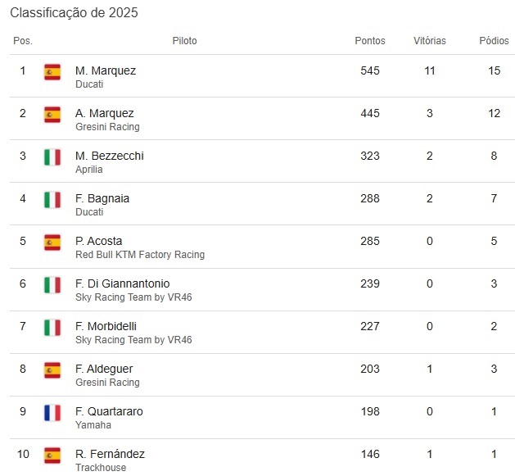Click the French flag beside F. Quartararo
Screen dimensions: 515x476
tap(52, 413)
